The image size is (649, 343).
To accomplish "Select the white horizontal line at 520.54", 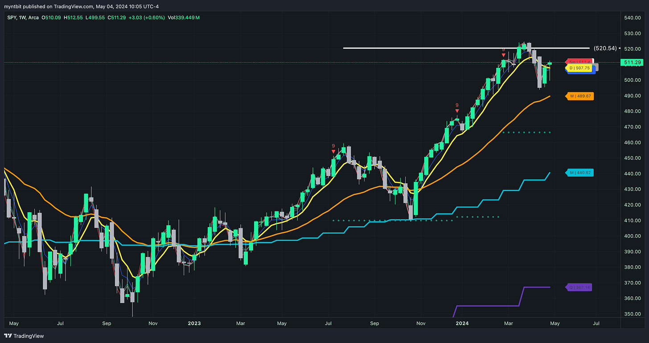I will click(466, 48).
